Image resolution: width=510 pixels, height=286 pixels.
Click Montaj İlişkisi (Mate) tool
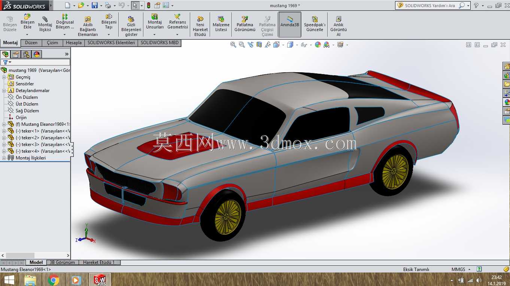point(45,24)
